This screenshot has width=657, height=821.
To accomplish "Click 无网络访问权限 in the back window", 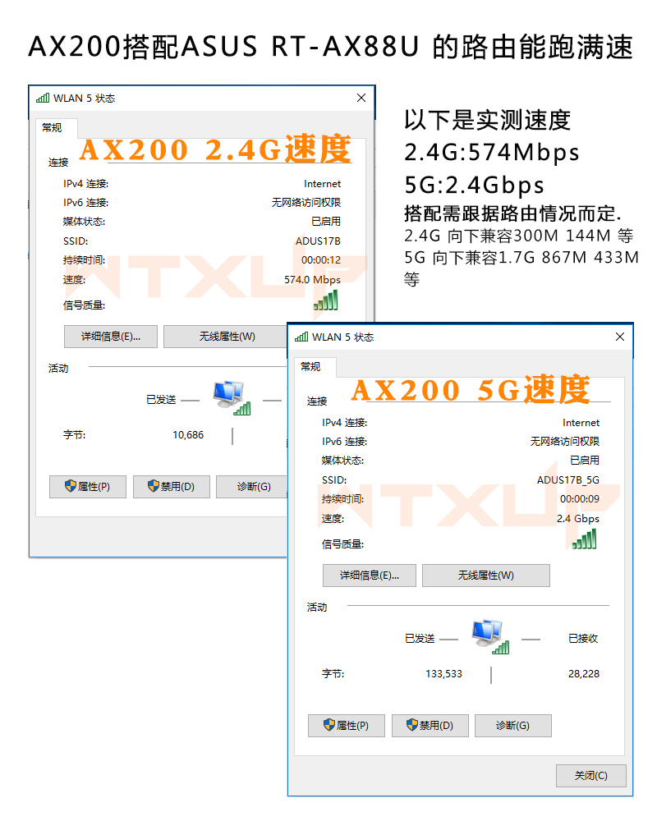I will (x=306, y=203).
